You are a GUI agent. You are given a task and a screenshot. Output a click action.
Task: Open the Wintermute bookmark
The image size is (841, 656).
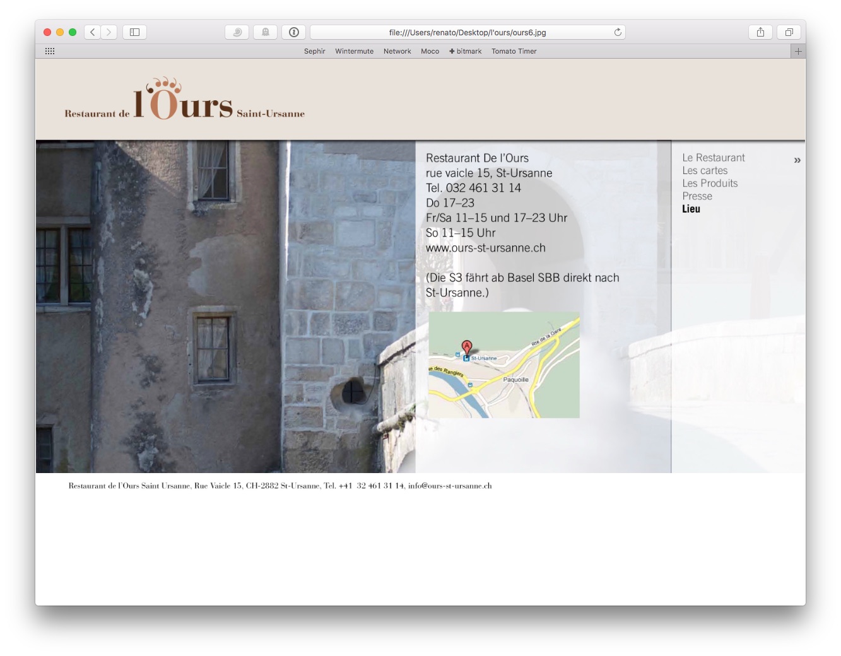tap(354, 51)
